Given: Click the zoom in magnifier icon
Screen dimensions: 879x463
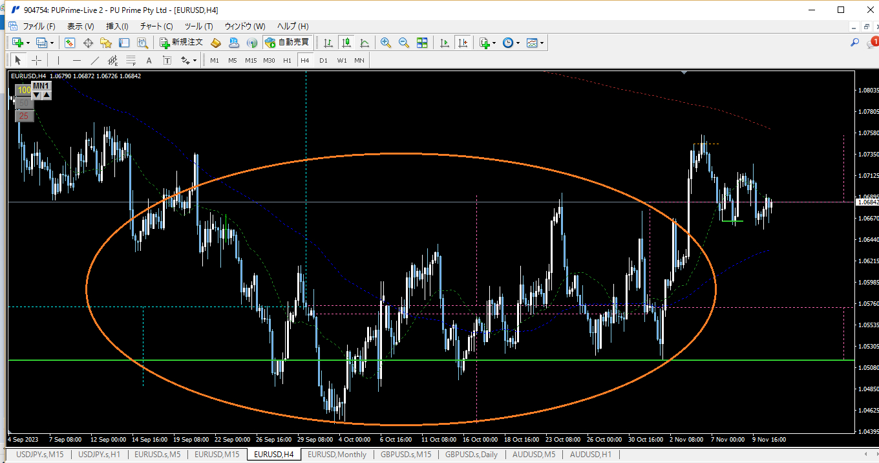Looking at the screenshot, I should (x=386, y=43).
